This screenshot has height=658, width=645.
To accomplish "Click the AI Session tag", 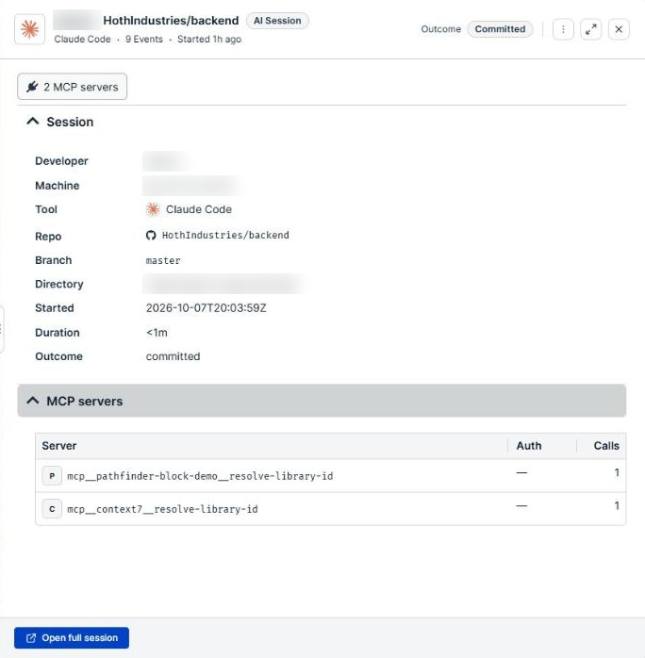I will [277, 21].
